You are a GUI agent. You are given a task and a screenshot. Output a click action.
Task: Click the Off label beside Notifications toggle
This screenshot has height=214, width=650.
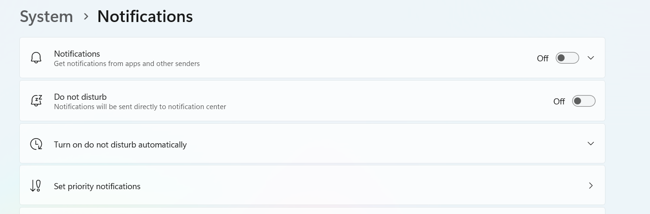tap(543, 59)
